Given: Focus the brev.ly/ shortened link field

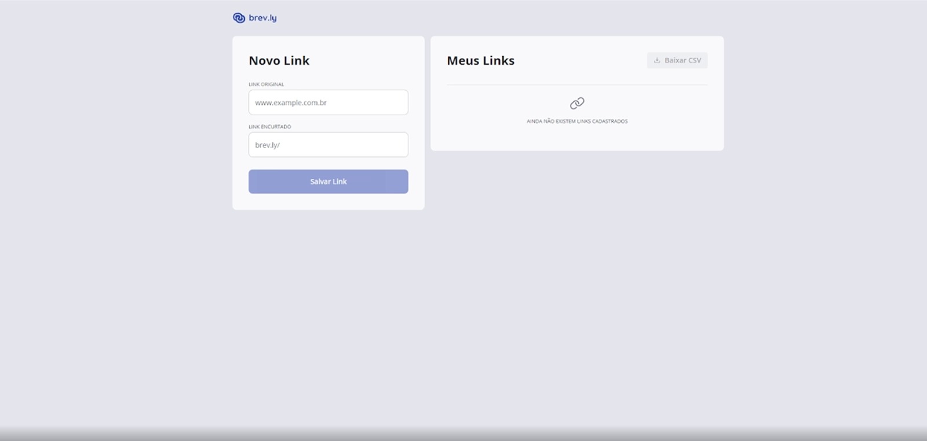Looking at the screenshot, I should click(x=328, y=145).
